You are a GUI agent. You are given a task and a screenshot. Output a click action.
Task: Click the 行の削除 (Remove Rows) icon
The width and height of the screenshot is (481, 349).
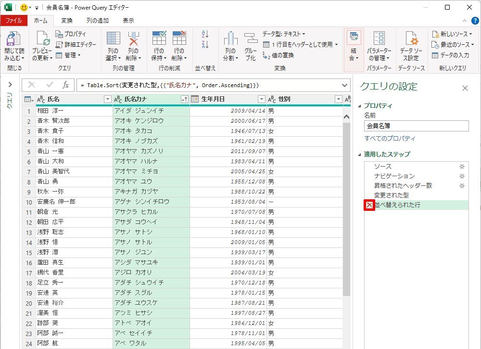178,39
